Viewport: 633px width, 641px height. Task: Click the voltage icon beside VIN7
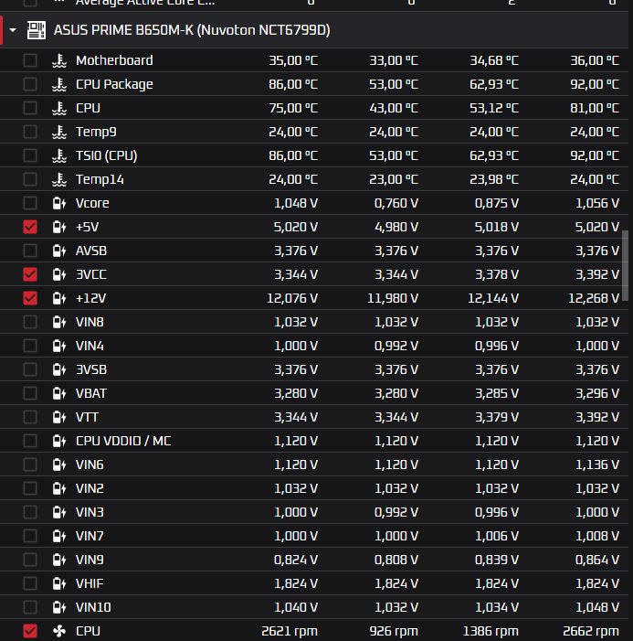pyautogui.click(x=59, y=536)
